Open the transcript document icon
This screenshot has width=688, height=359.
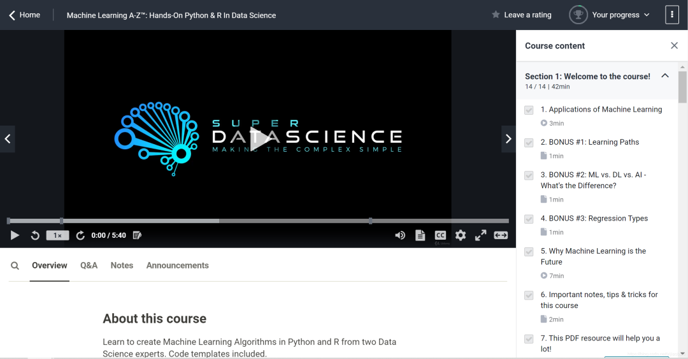420,235
